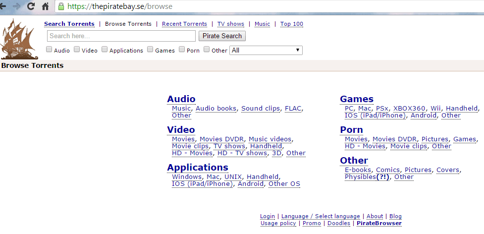Click the browser back arrow
484x234 pixels.
(x=3, y=6)
